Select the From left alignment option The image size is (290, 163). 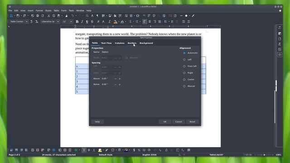184,67
